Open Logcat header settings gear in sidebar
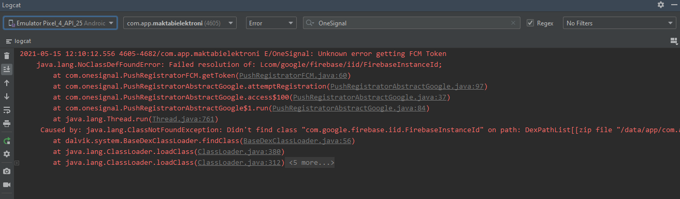The height and width of the screenshot is (199, 680). (7, 154)
